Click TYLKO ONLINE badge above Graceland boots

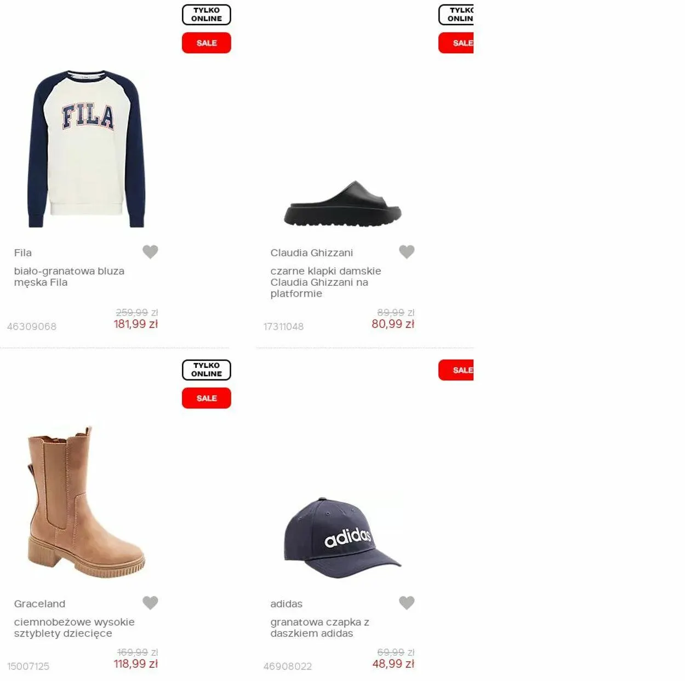(207, 370)
